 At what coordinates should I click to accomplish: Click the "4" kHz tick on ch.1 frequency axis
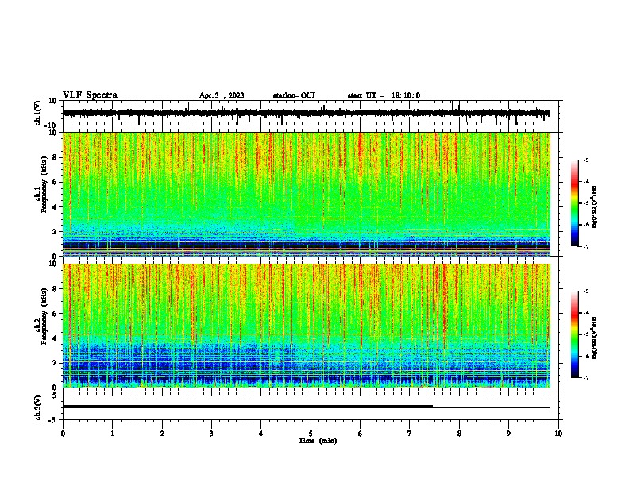click(x=55, y=207)
